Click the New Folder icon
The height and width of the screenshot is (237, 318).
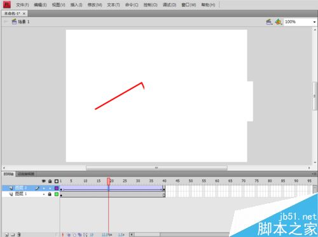coord(13,234)
